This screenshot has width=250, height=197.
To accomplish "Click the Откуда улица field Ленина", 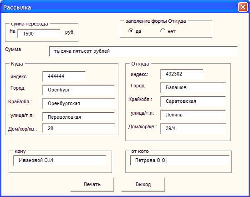I will 193,115.
